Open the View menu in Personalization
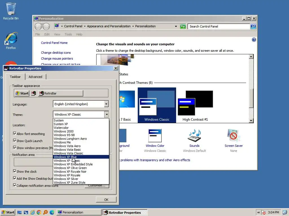Screen dimensions: 289x216 click(x=57, y=34)
